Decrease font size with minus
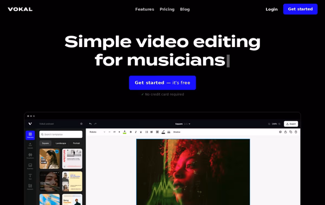The height and width of the screenshot is (205, 325). [109, 132]
